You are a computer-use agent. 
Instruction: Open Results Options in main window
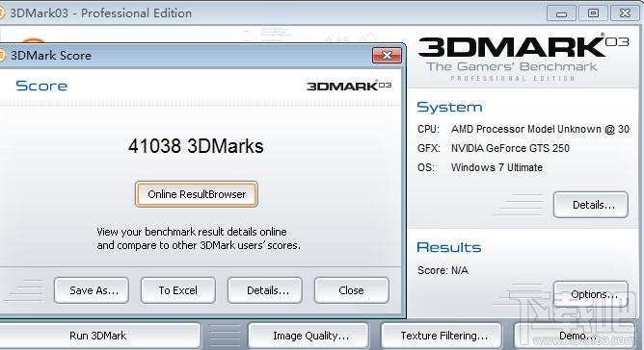click(591, 294)
